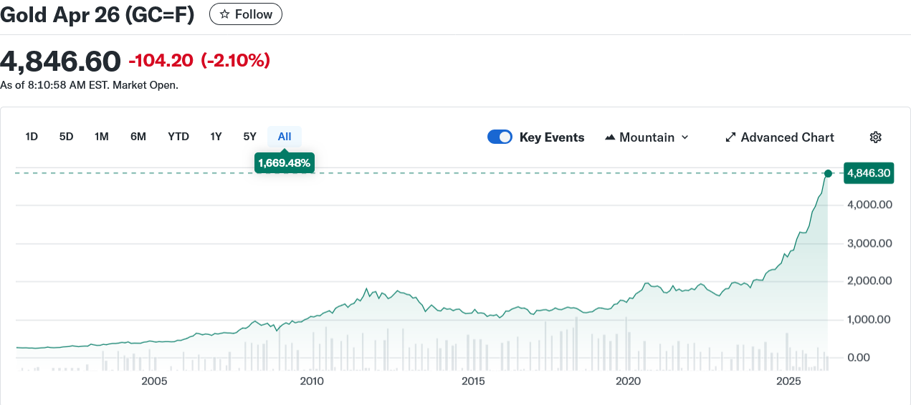Switch chart to 6M range
Screen dimensions: 911x405
pos(138,137)
